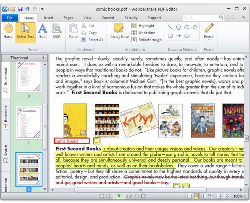The width and height of the screenshot is (250, 203).
Task: Fit page to width
Action: pyautogui.click(x=219, y=196)
